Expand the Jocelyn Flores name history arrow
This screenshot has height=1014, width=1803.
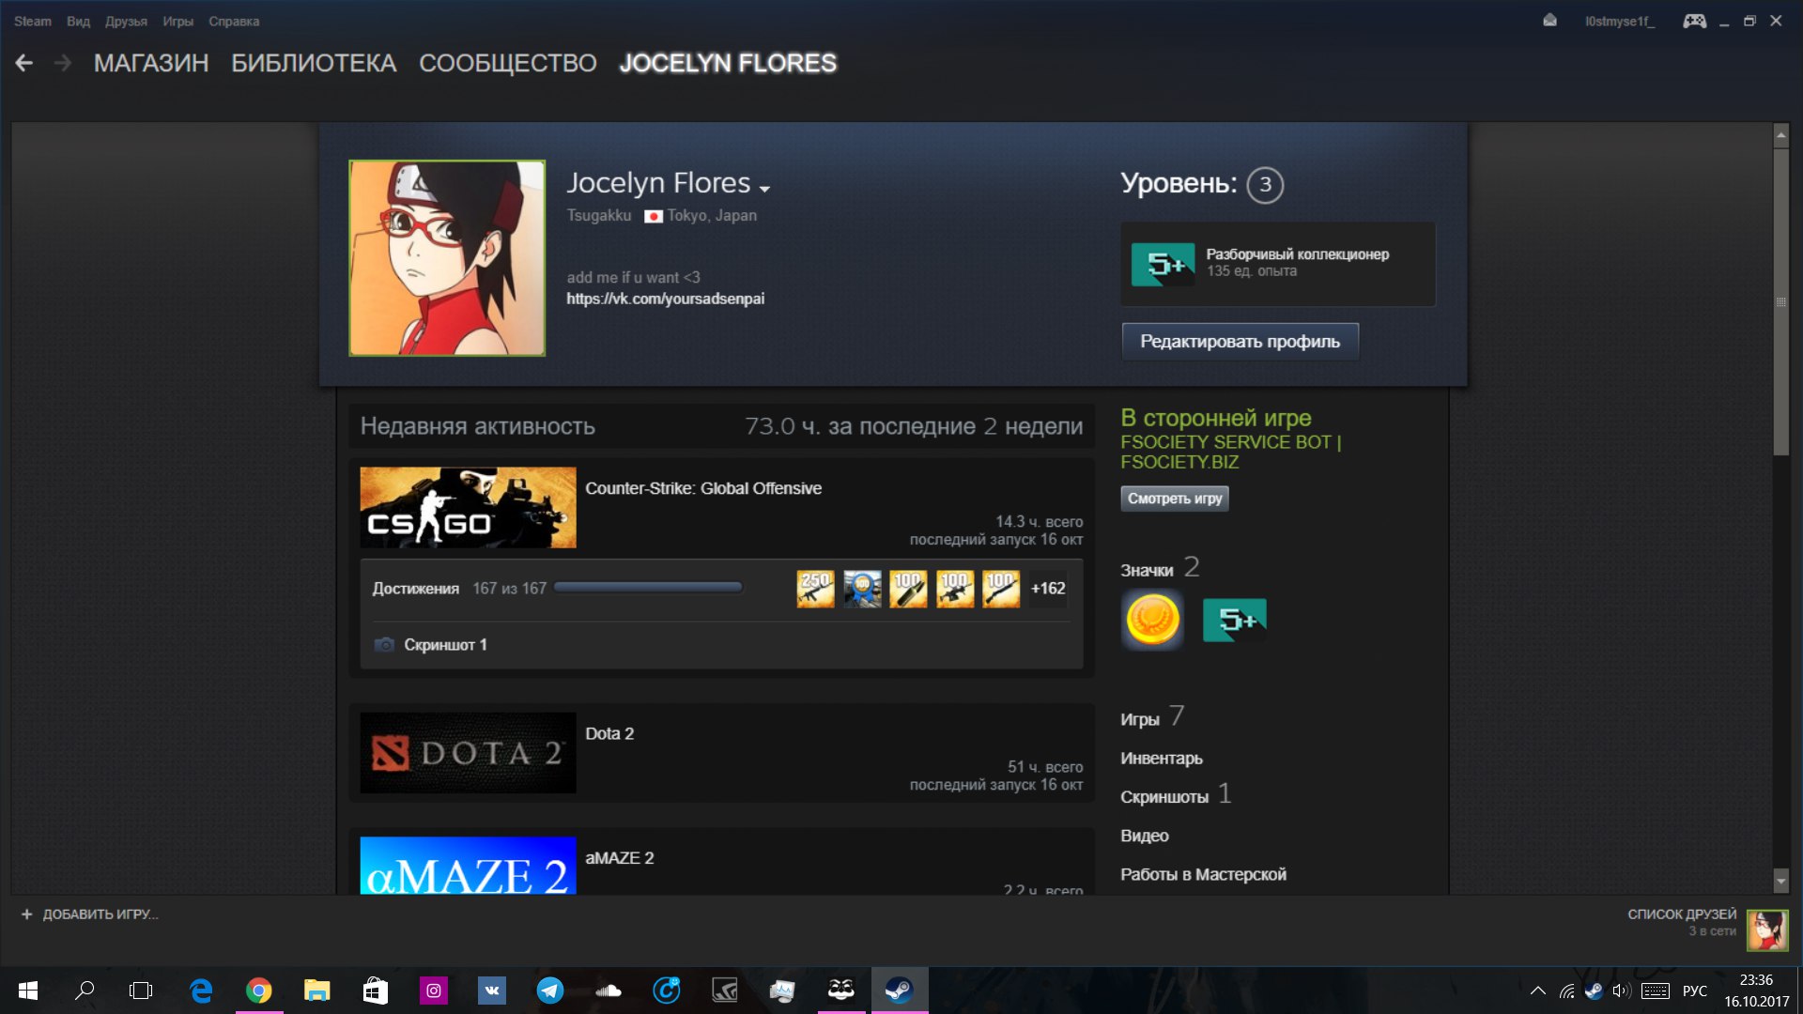pyautogui.click(x=764, y=189)
